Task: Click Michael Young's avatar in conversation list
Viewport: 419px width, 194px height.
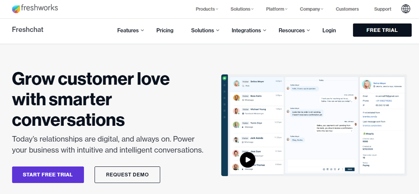Action: point(236,111)
